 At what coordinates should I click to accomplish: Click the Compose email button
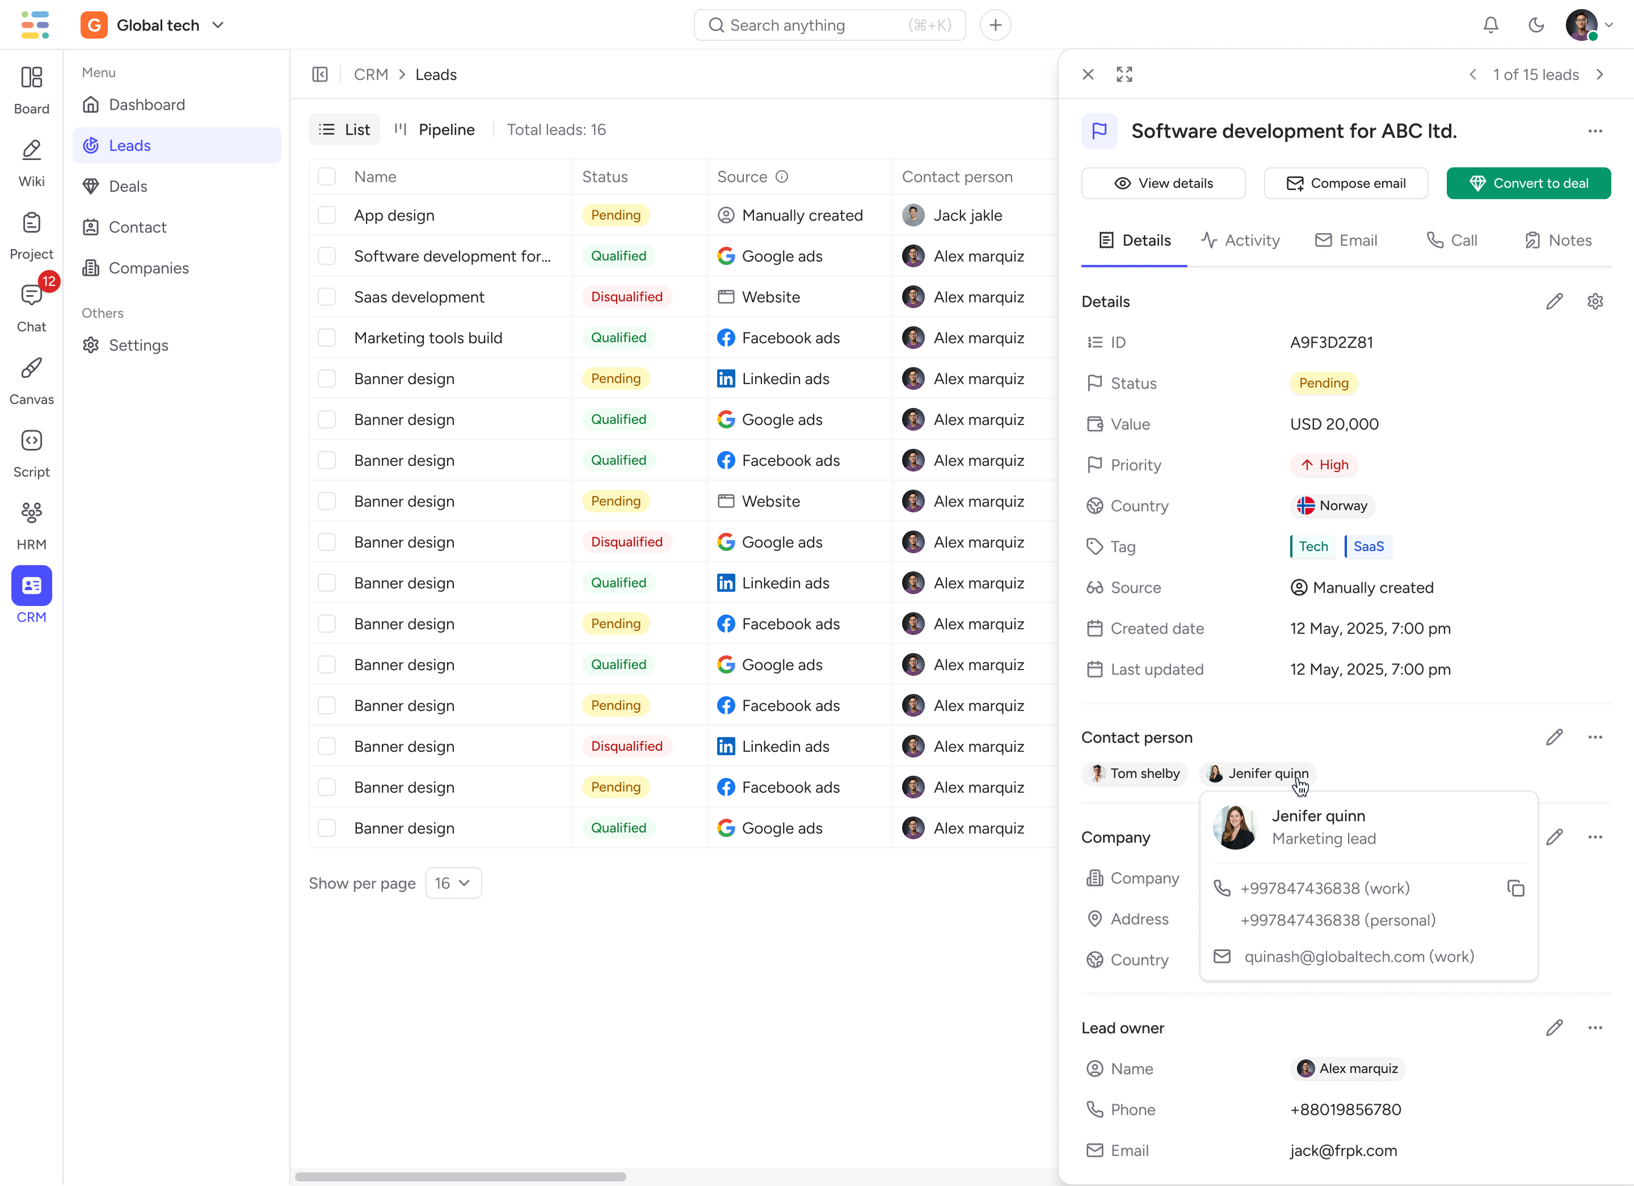[x=1345, y=183]
